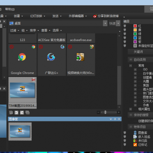Click the PNG format badge on TIM截图 thumbnail
Screen dimensions: 153x153
[33, 80]
